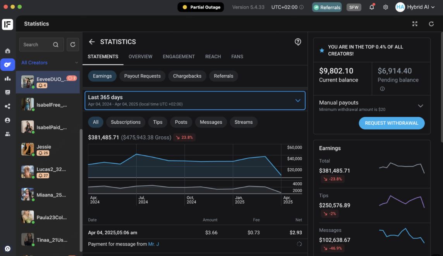443x256 pixels.
Task: Click the help question mark icon
Action: 298,42
